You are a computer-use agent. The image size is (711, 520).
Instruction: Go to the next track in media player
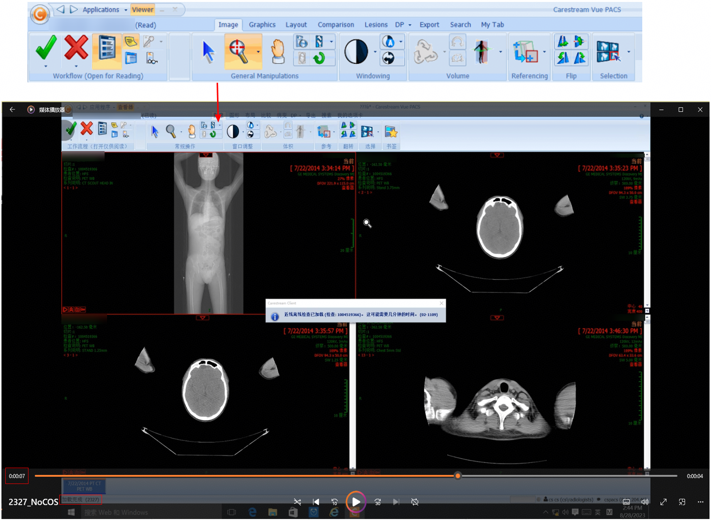[396, 502]
